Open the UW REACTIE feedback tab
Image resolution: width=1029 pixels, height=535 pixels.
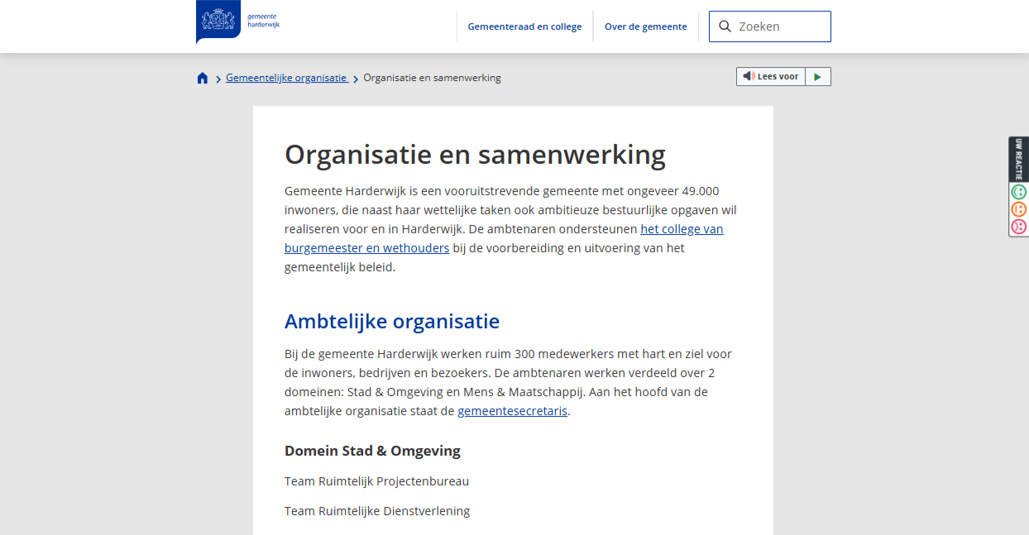pyautogui.click(x=1019, y=159)
